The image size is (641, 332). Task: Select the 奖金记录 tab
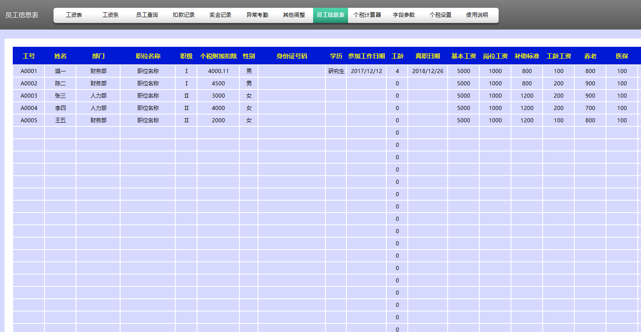click(x=220, y=15)
